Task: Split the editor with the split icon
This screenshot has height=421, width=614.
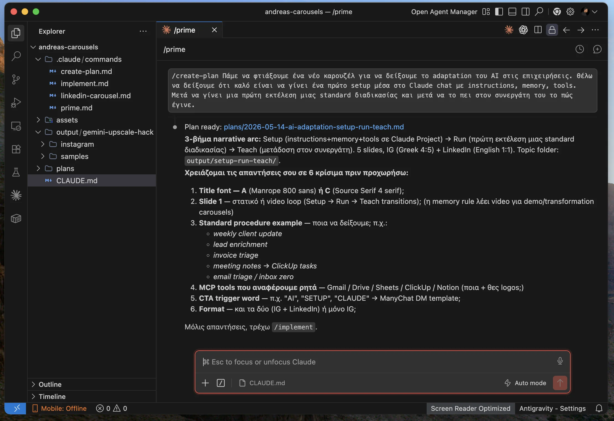Action: (x=538, y=30)
